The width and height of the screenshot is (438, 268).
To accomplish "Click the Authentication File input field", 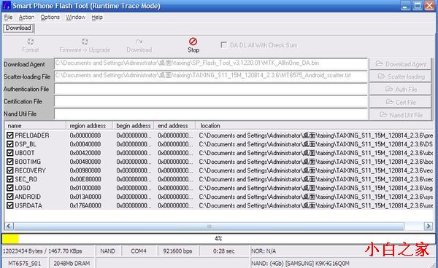I will [211, 89].
